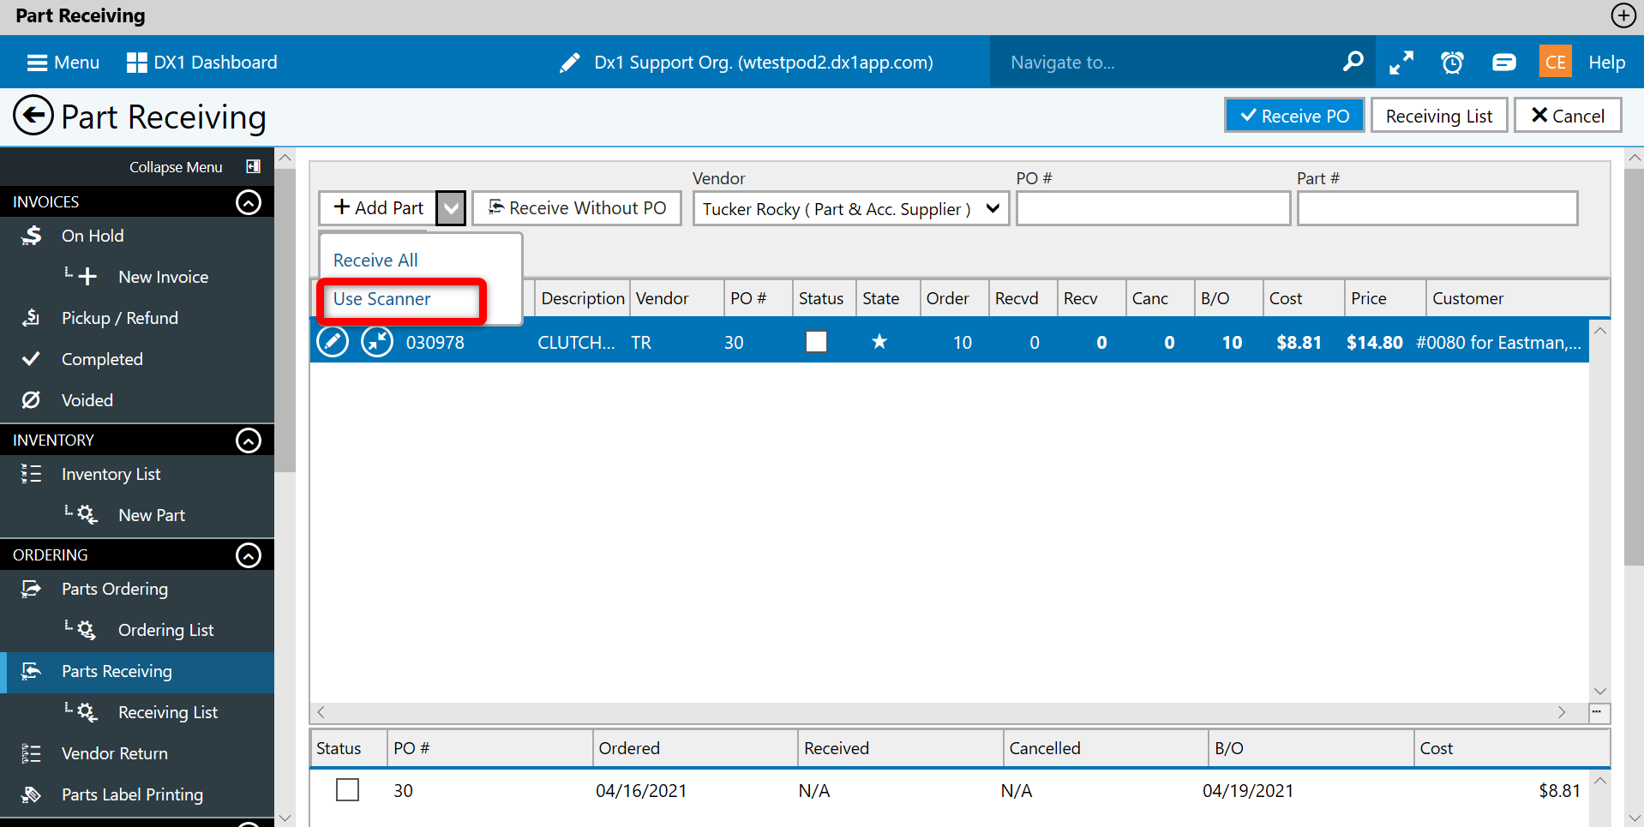Toggle the Status checkbox for PO 30
1644x827 pixels.
pos(347,790)
